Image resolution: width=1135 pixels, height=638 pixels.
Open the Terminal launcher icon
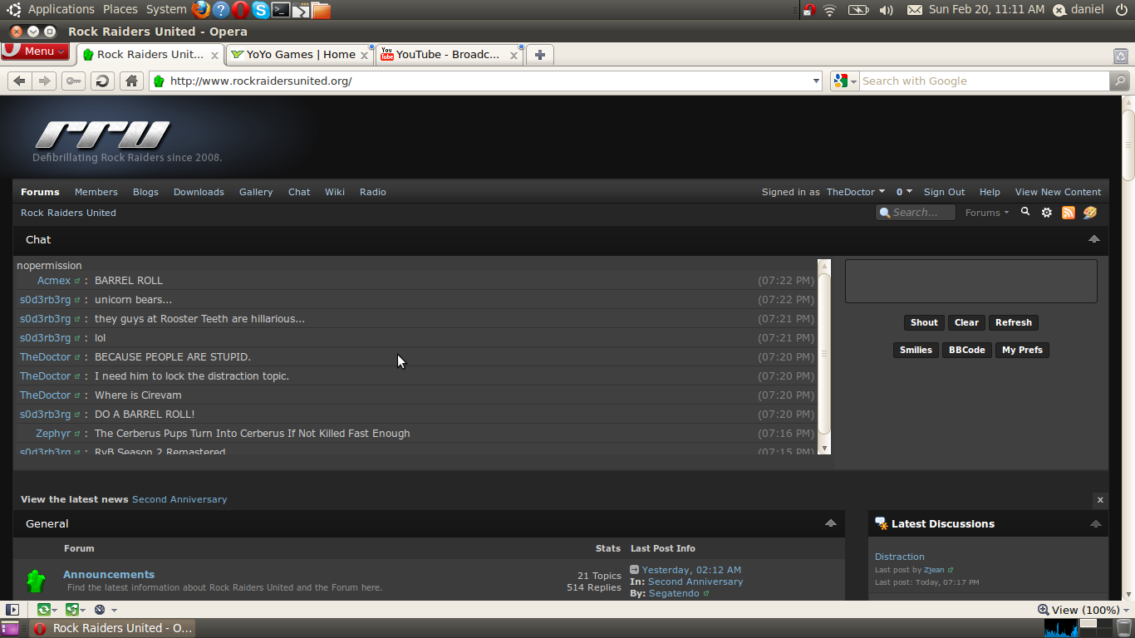[281, 10]
